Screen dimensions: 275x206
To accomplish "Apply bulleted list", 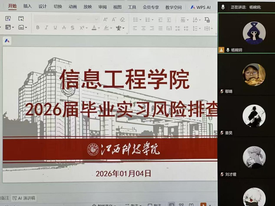I will pyautogui.click(x=135, y=20).
